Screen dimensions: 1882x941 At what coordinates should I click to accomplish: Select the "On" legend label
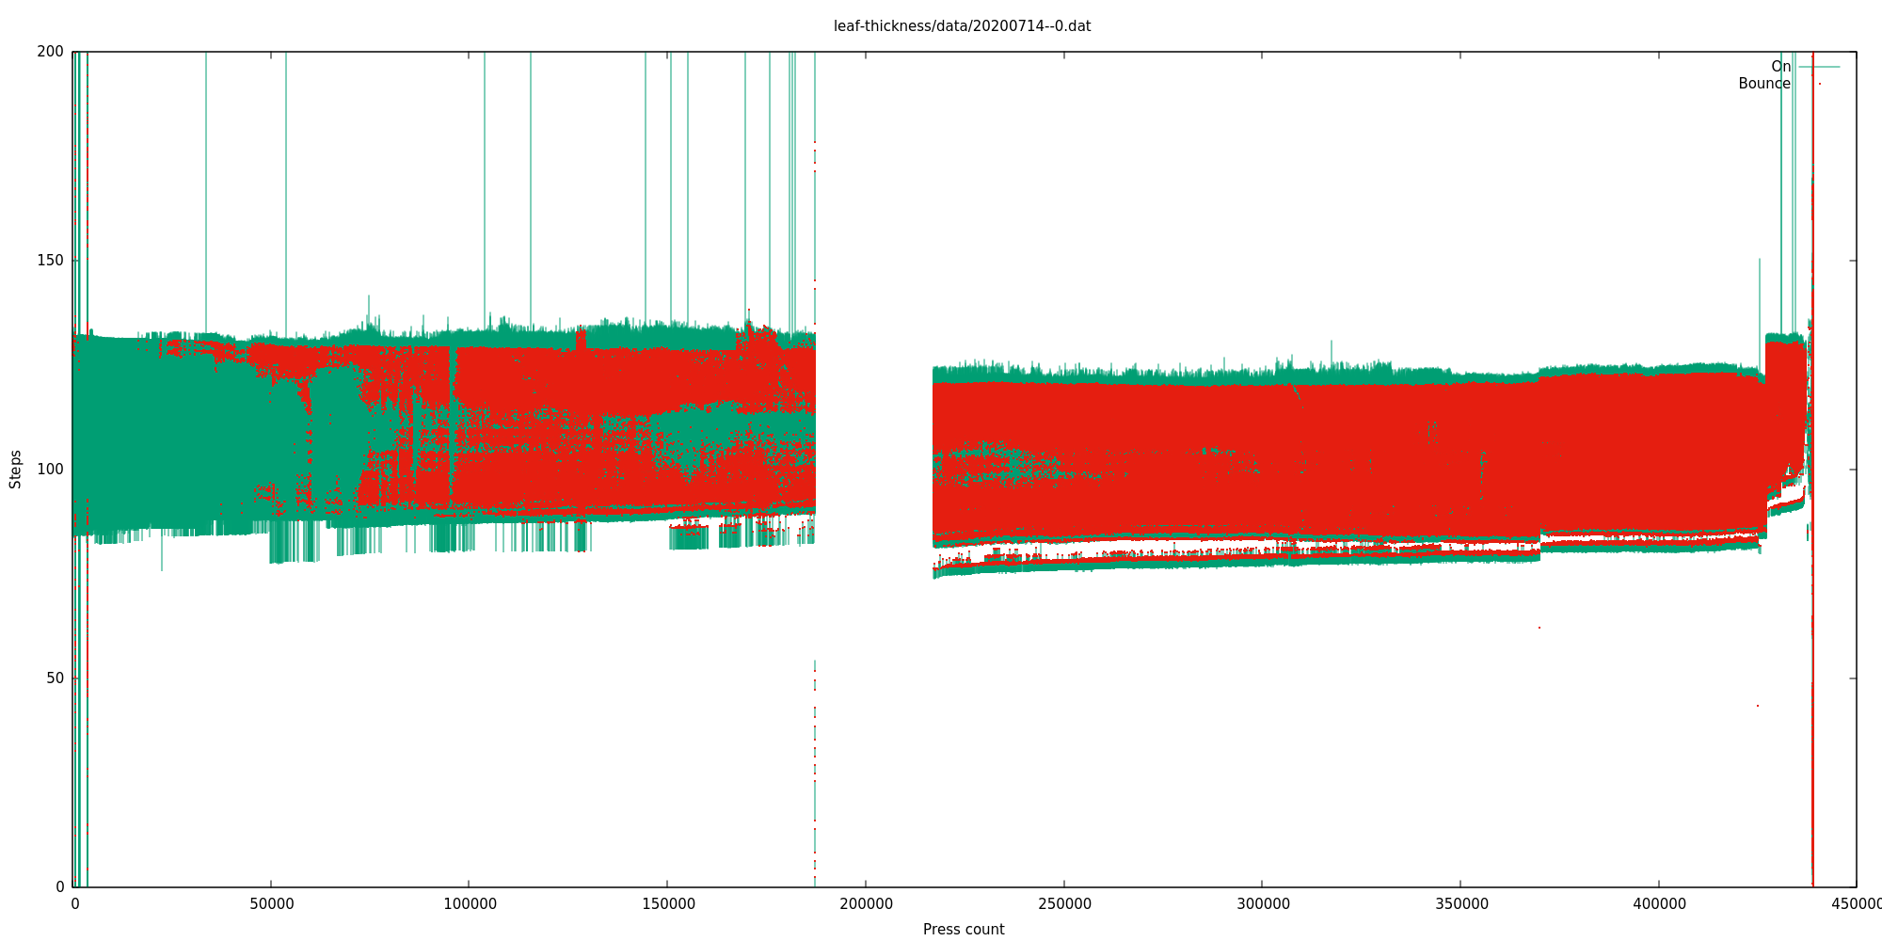click(x=1780, y=67)
